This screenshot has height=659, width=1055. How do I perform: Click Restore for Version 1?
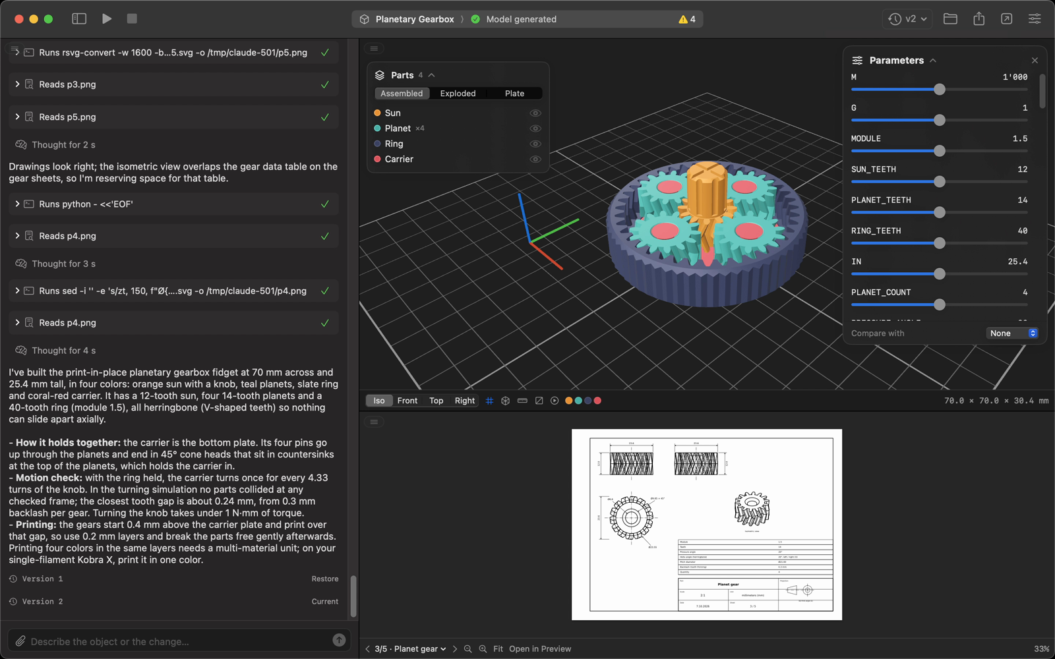(325, 579)
